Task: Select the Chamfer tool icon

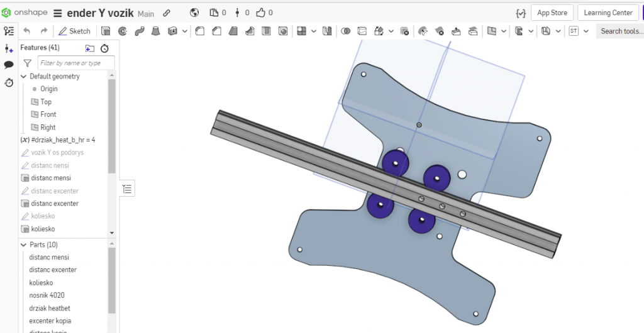Action: 216,31
